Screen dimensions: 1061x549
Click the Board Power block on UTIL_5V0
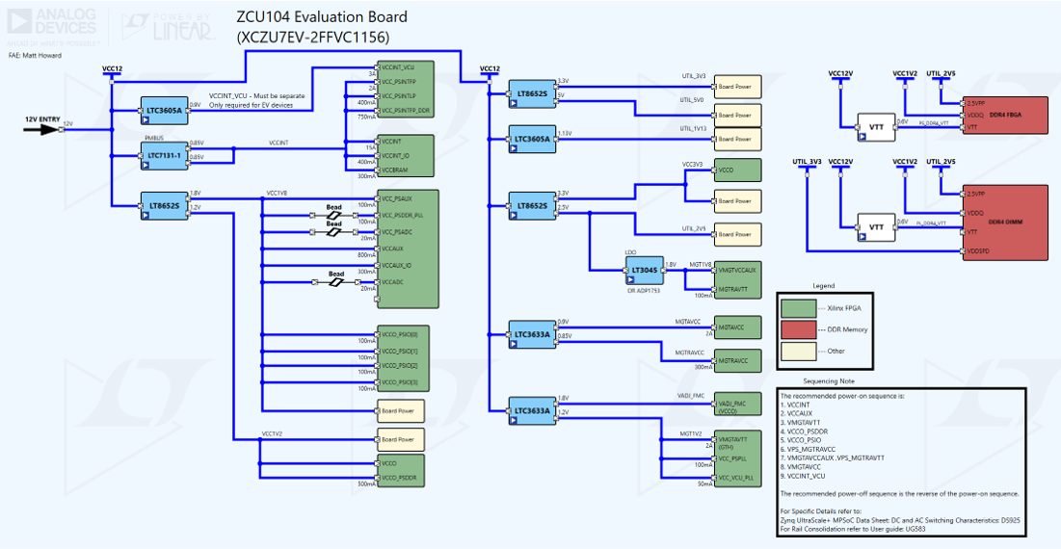737,114
